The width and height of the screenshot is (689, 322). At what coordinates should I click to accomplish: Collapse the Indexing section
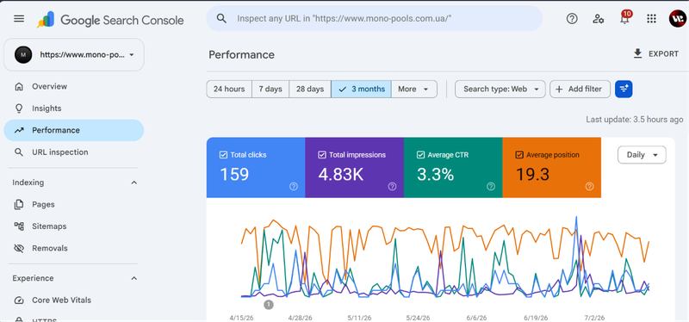click(134, 183)
